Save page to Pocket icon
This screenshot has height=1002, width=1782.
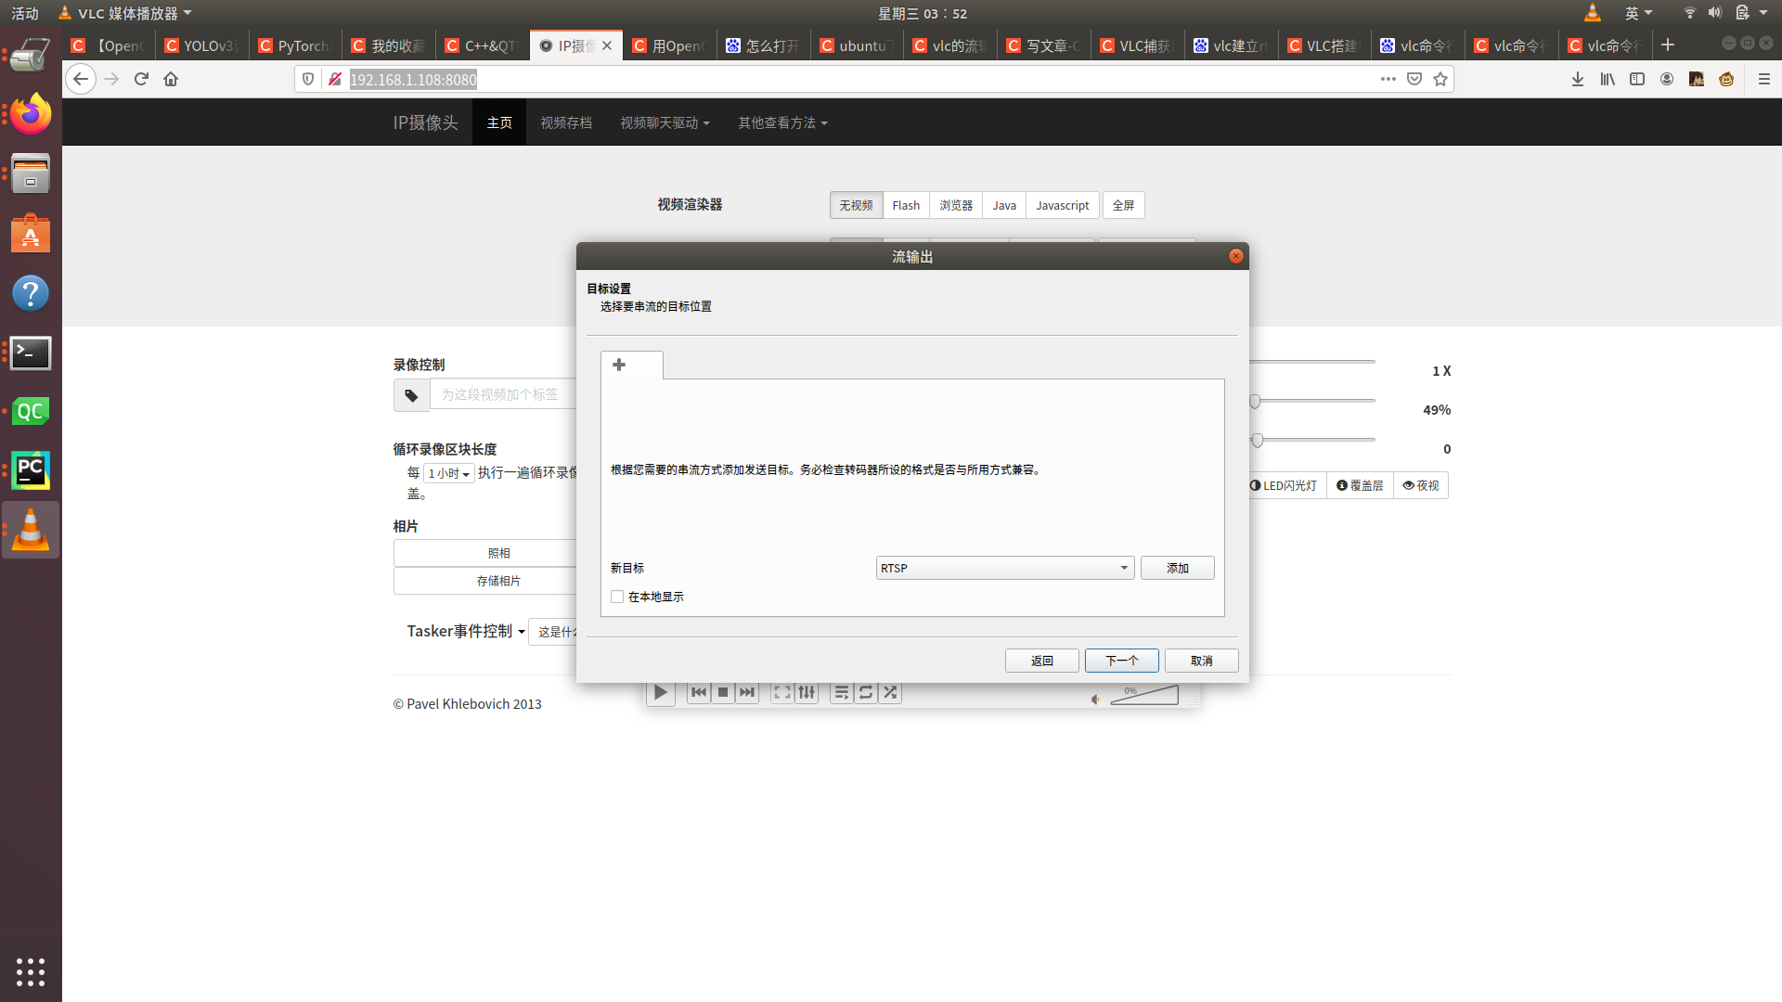pyautogui.click(x=1414, y=79)
